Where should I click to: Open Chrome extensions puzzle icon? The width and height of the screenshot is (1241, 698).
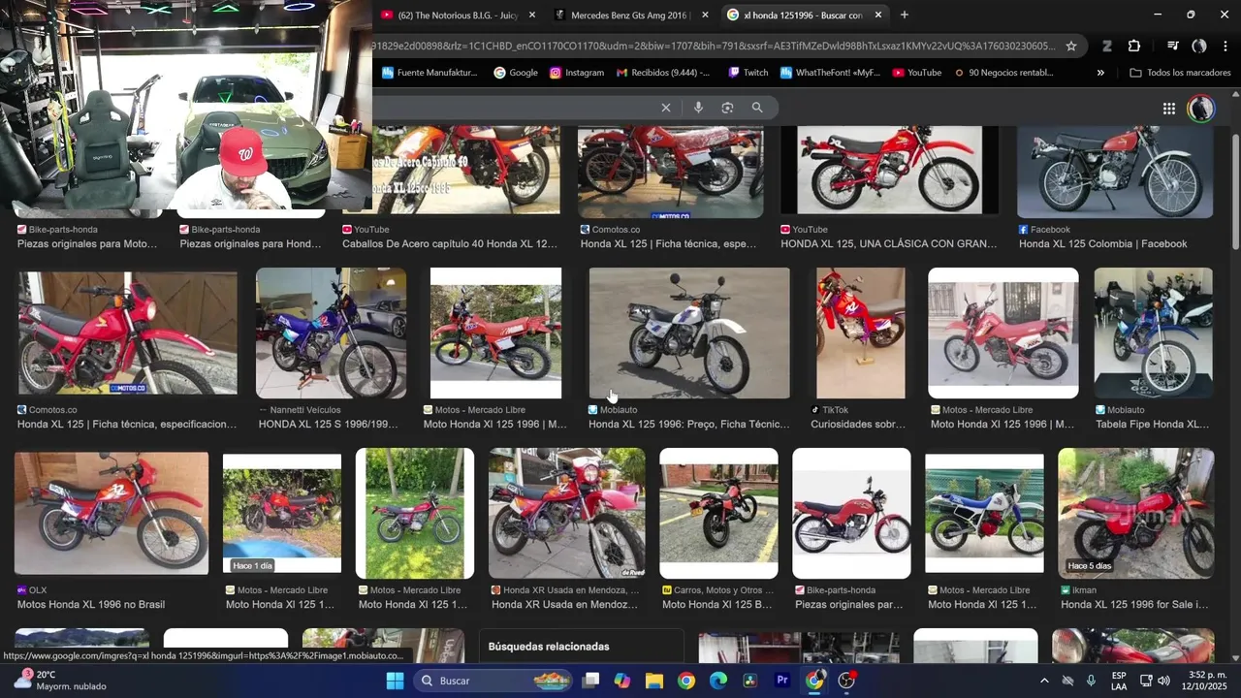(x=1134, y=46)
